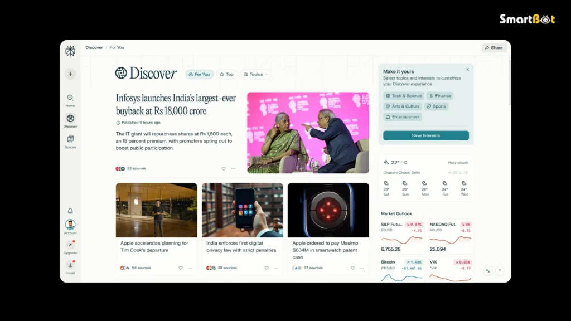The height and width of the screenshot is (321, 571).
Task: Click the Upgrade arrow icon
Action: tap(70, 245)
